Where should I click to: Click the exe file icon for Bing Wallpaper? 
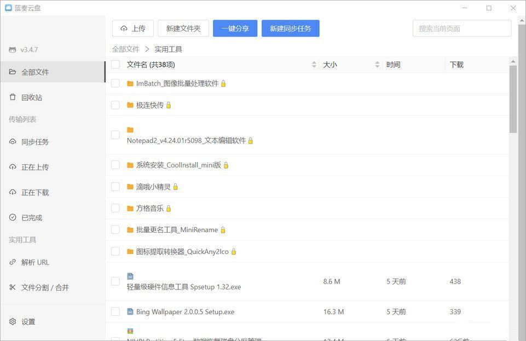click(x=130, y=312)
